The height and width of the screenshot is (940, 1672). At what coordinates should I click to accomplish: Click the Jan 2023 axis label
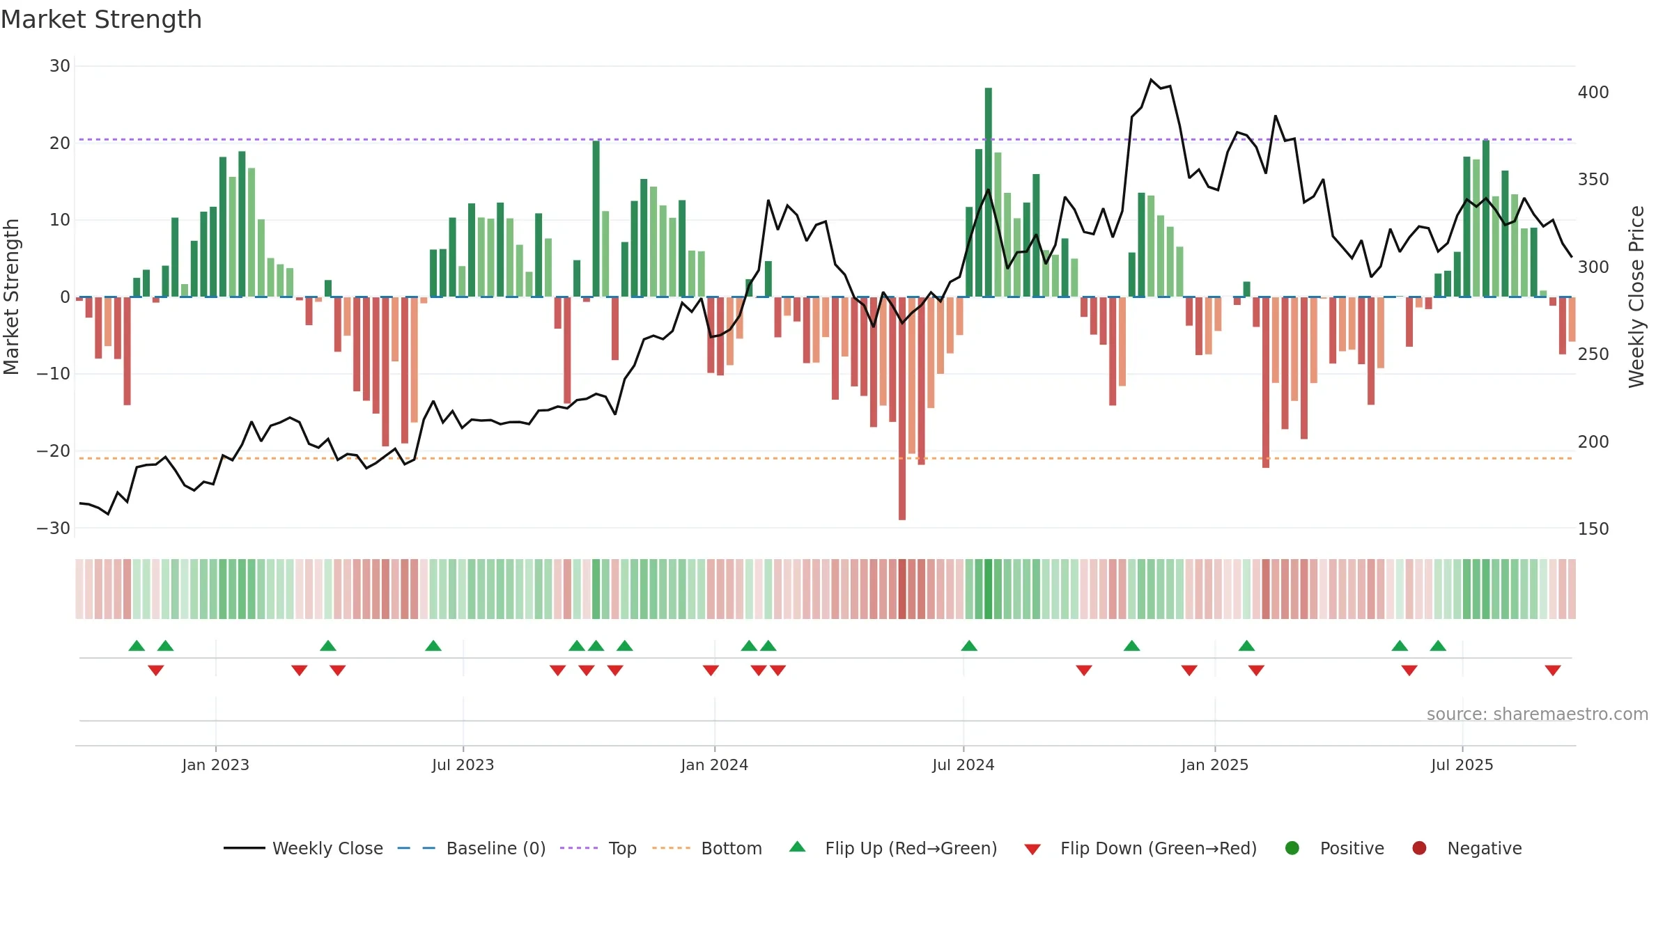point(216,765)
